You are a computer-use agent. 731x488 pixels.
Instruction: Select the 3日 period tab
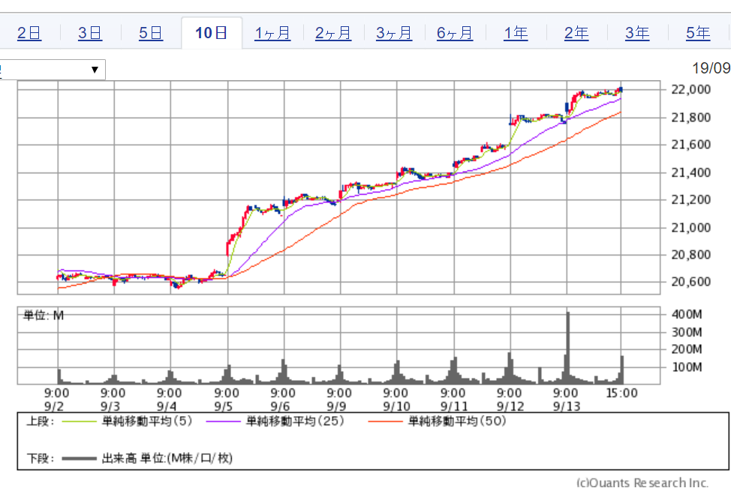tap(90, 33)
